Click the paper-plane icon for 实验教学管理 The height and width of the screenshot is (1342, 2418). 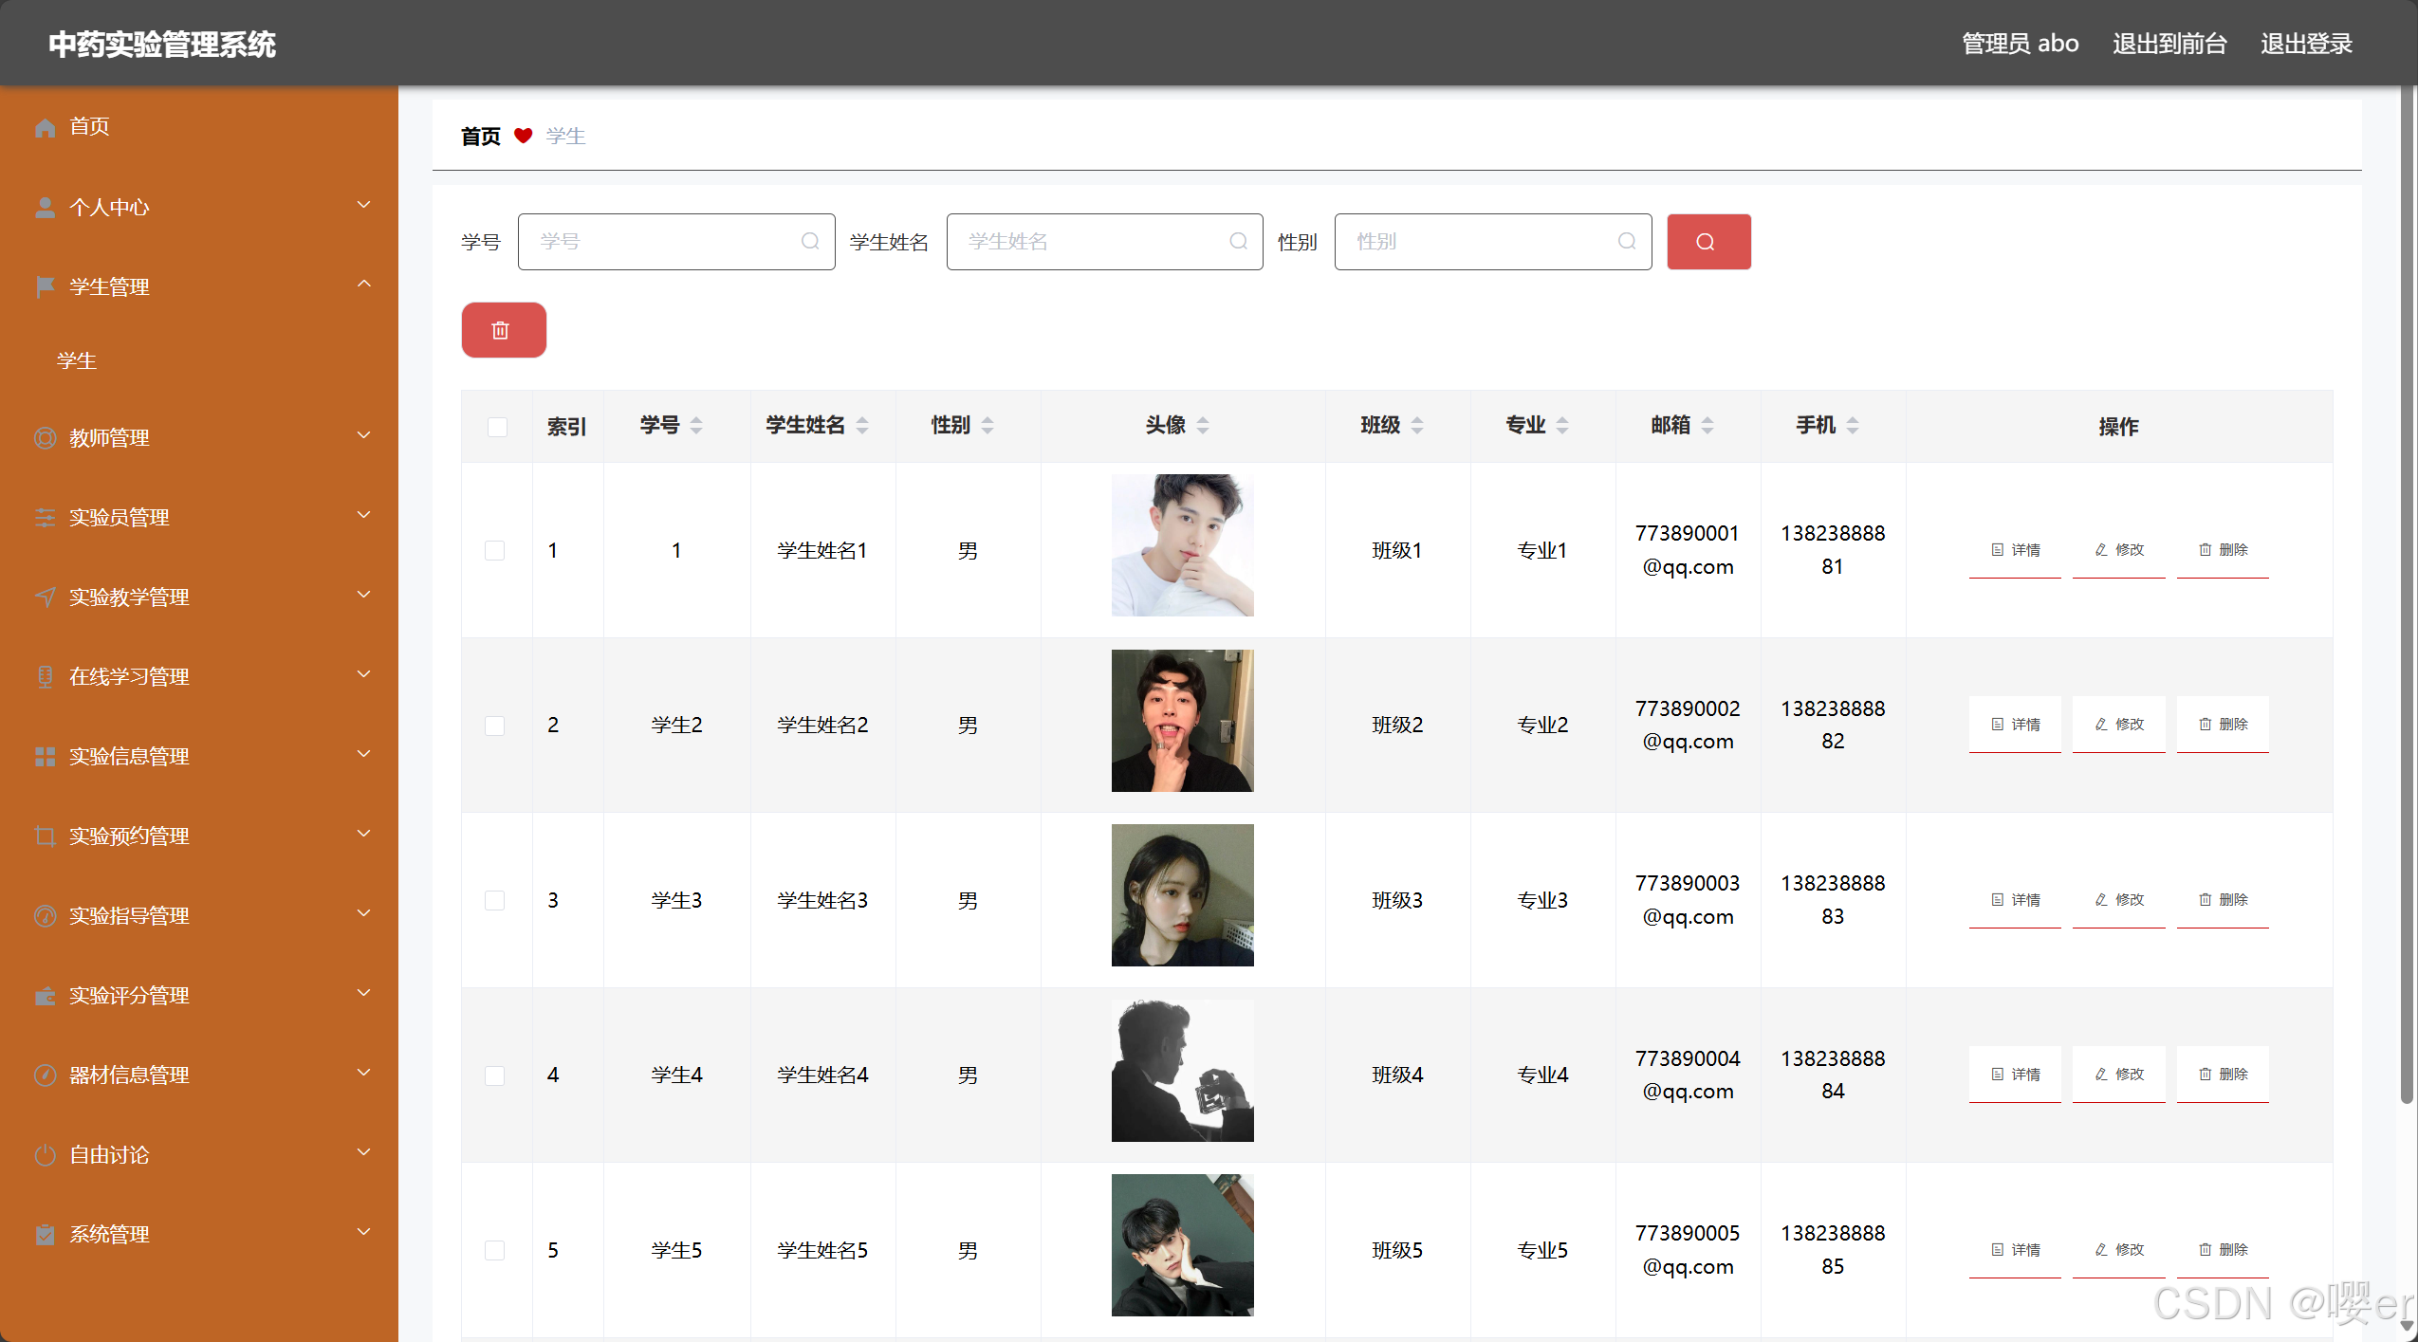[x=45, y=597]
